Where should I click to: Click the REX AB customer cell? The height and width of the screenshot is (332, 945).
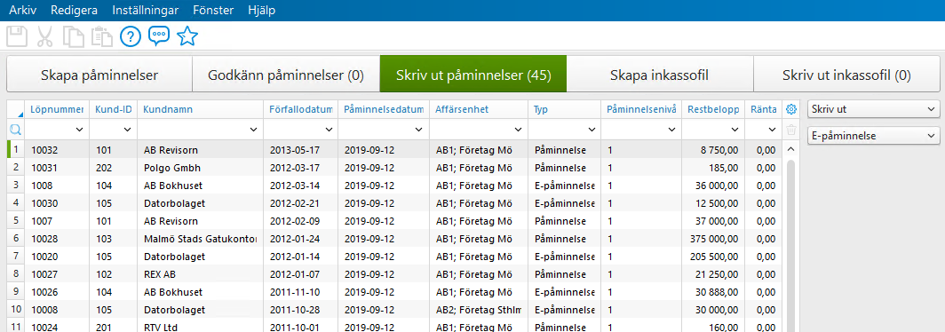(200, 274)
